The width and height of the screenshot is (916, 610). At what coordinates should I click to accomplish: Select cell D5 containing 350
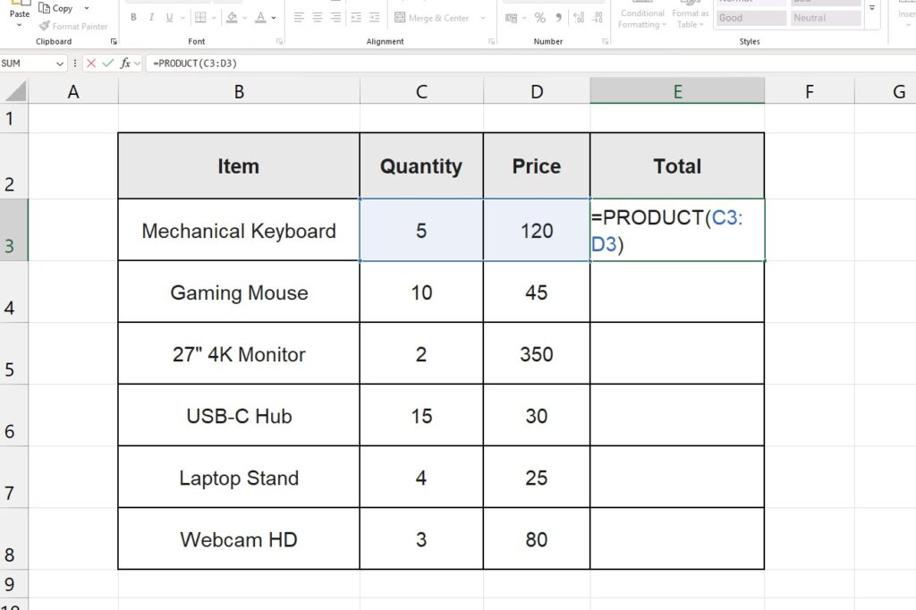(537, 352)
